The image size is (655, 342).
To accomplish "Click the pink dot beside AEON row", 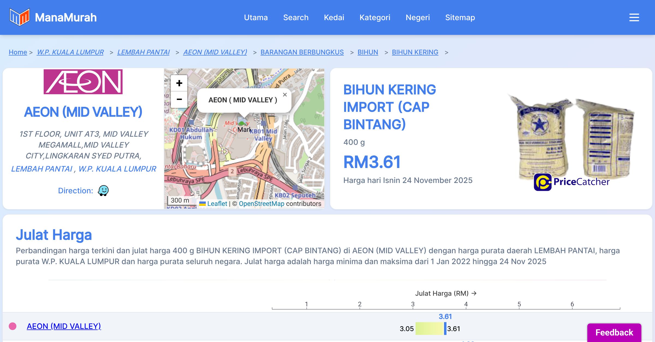I will (13, 326).
